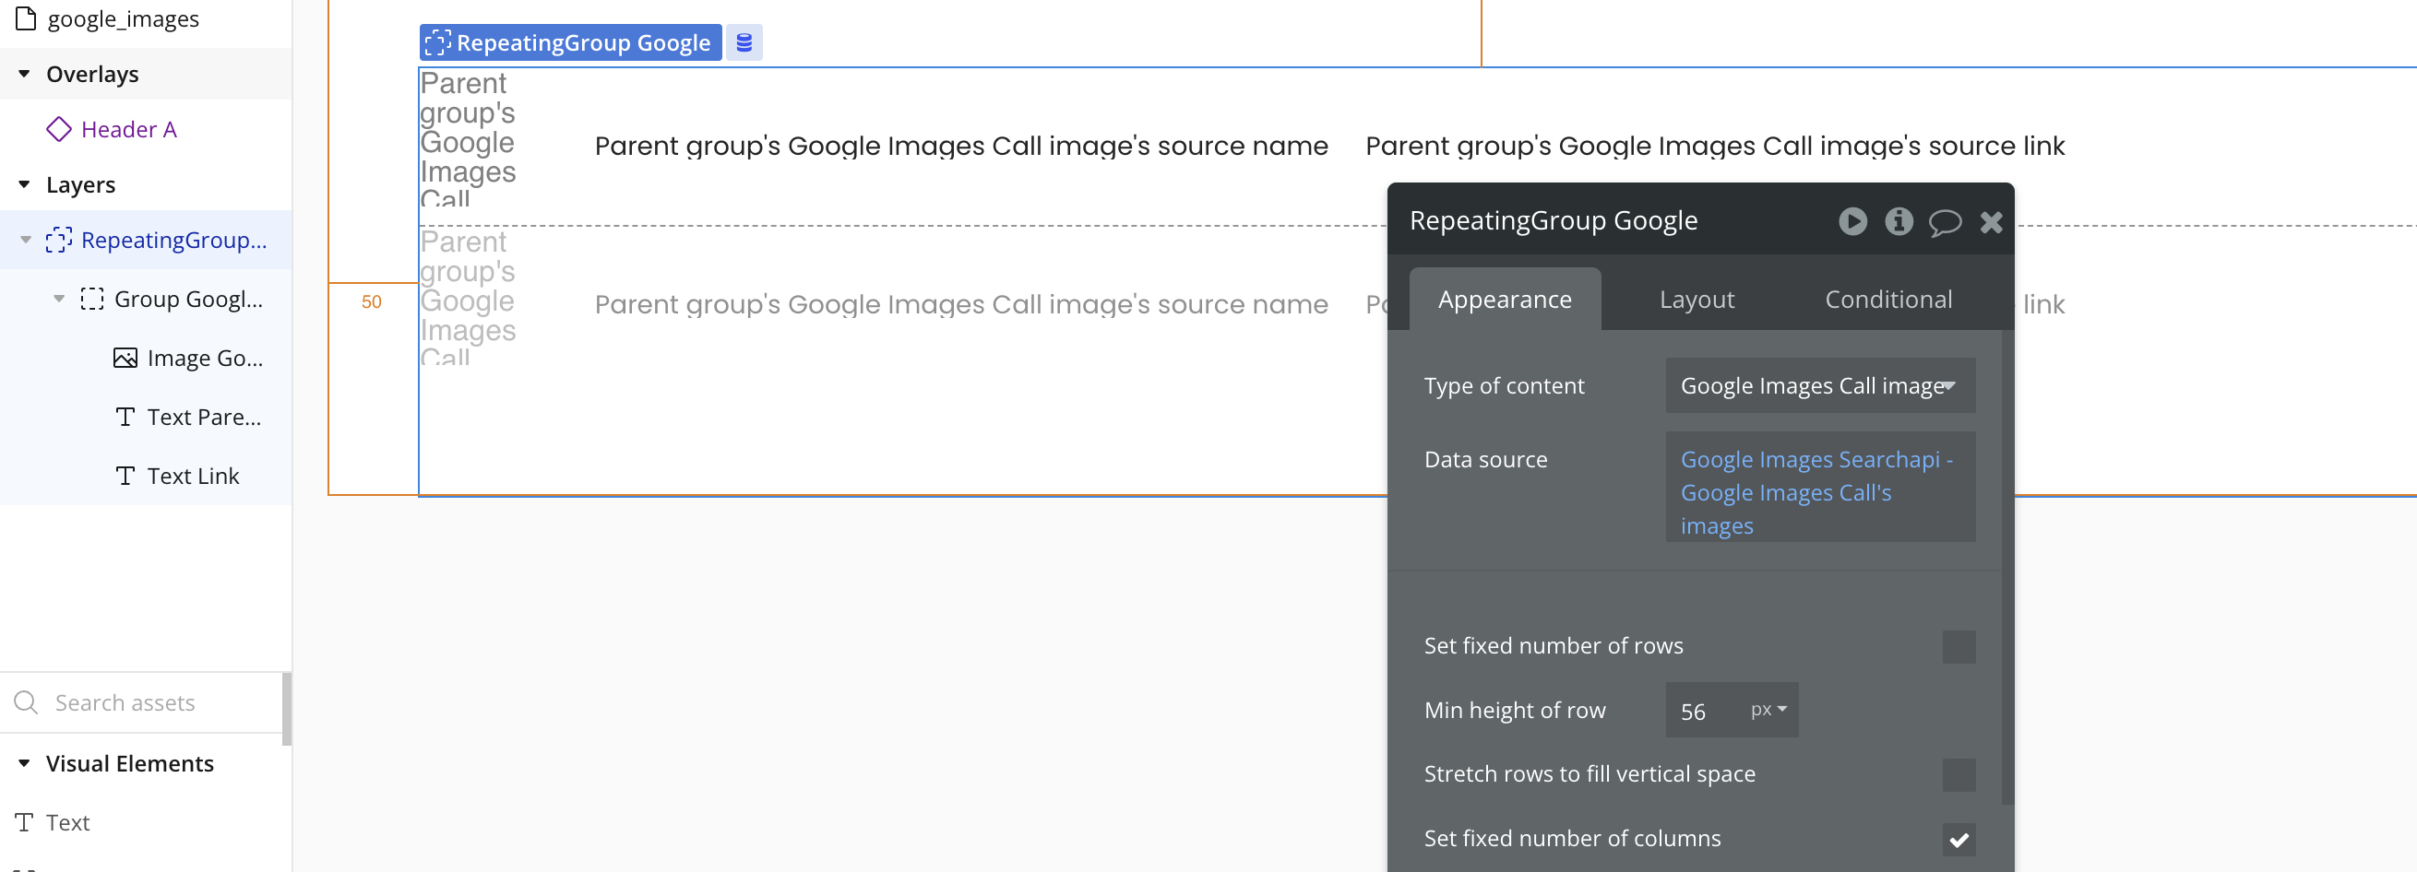The image size is (2417, 872).
Task: Select the Header A reusable element icon
Action: coord(59,129)
